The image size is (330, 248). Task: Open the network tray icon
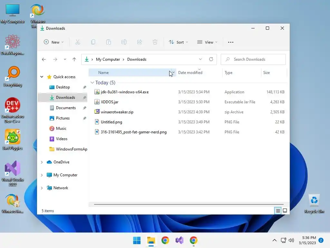coord(284,240)
